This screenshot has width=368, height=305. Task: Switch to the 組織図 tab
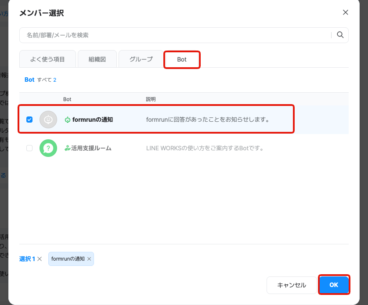97,59
